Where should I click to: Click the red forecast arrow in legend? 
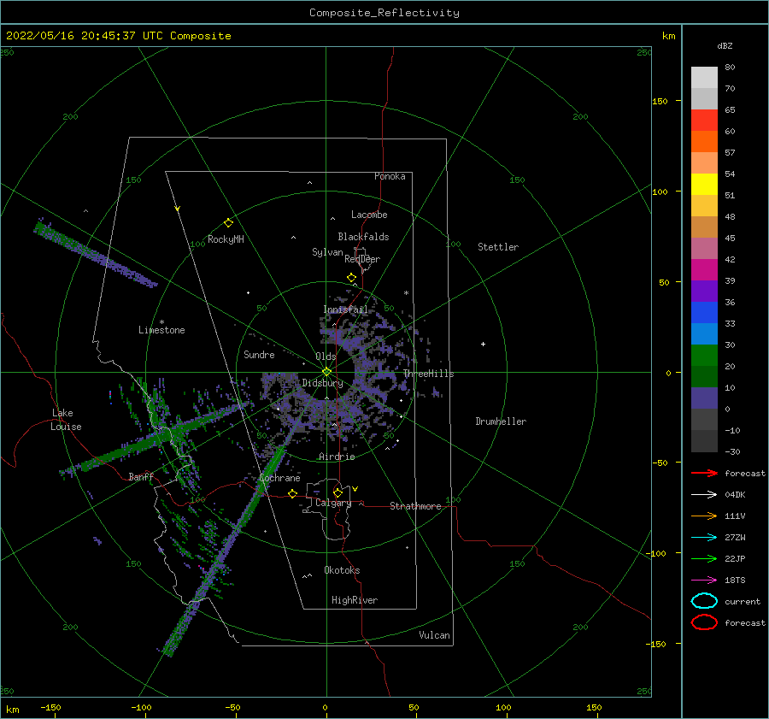click(704, 473)
